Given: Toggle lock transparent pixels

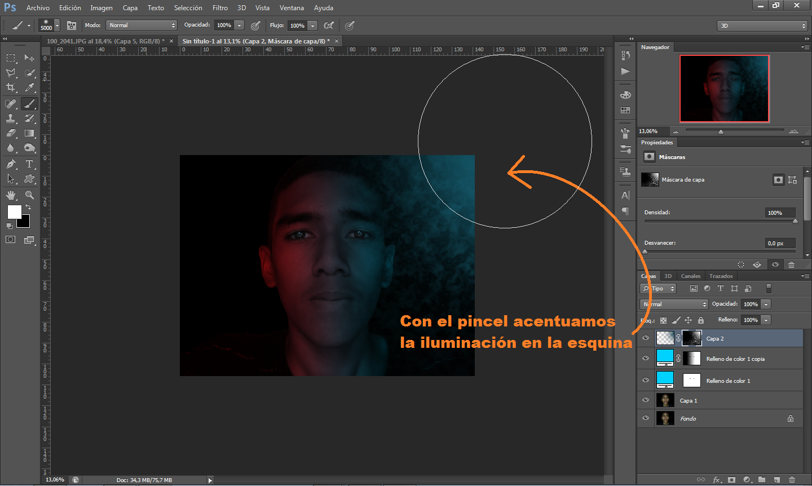Looking at the screenshot, I should click(663, 320).
